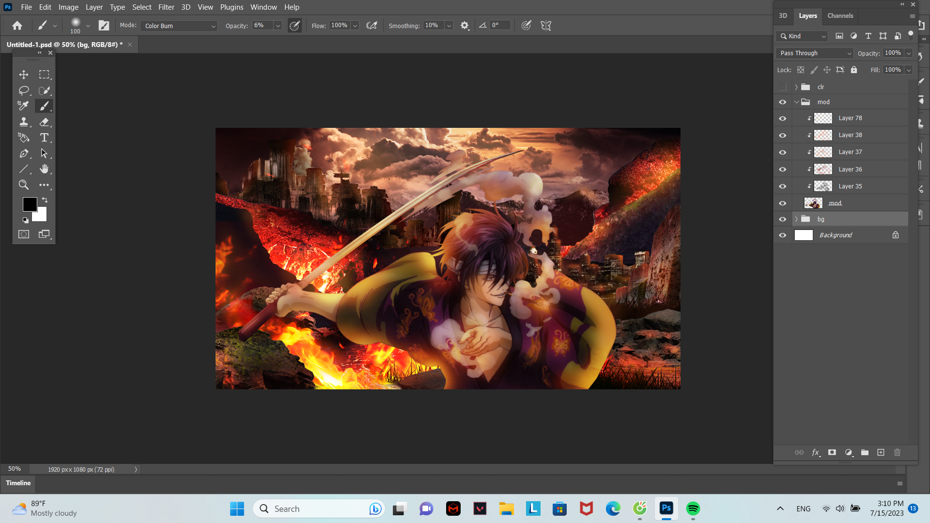Open the Filter menu

166,7
